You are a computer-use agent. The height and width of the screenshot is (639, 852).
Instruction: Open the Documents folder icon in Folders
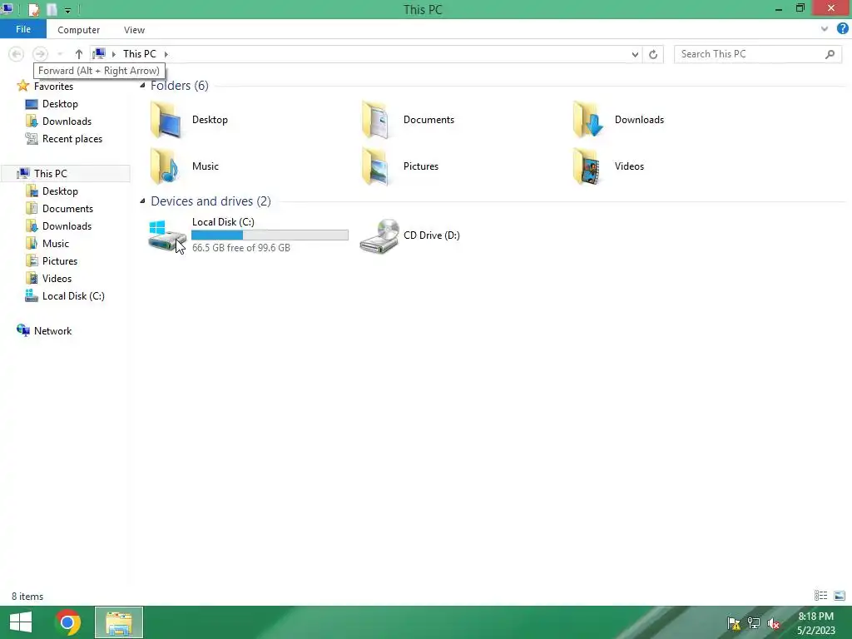376,120
